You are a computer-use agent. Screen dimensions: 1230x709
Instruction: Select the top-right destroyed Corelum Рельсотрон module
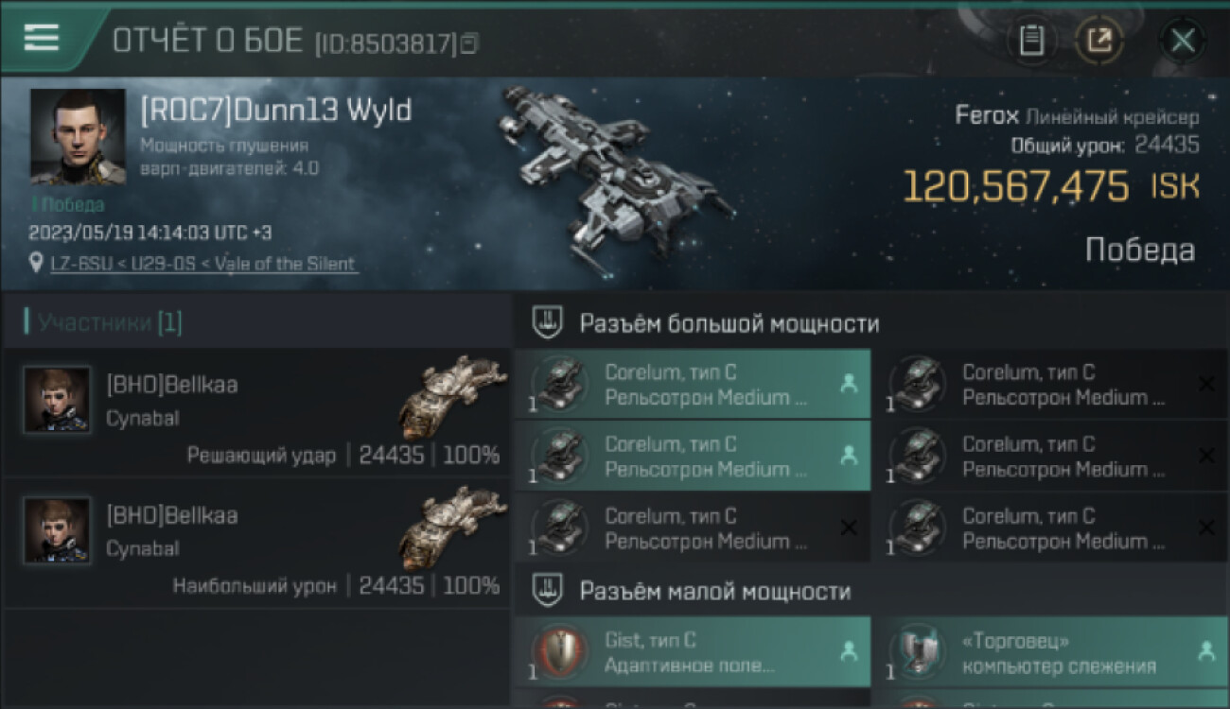click(x=1051, y=385)
